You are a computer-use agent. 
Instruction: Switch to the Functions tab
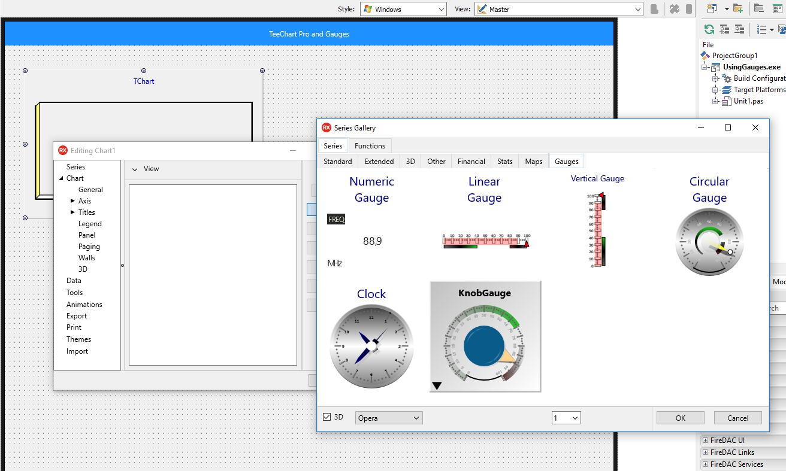pos(370,146)
